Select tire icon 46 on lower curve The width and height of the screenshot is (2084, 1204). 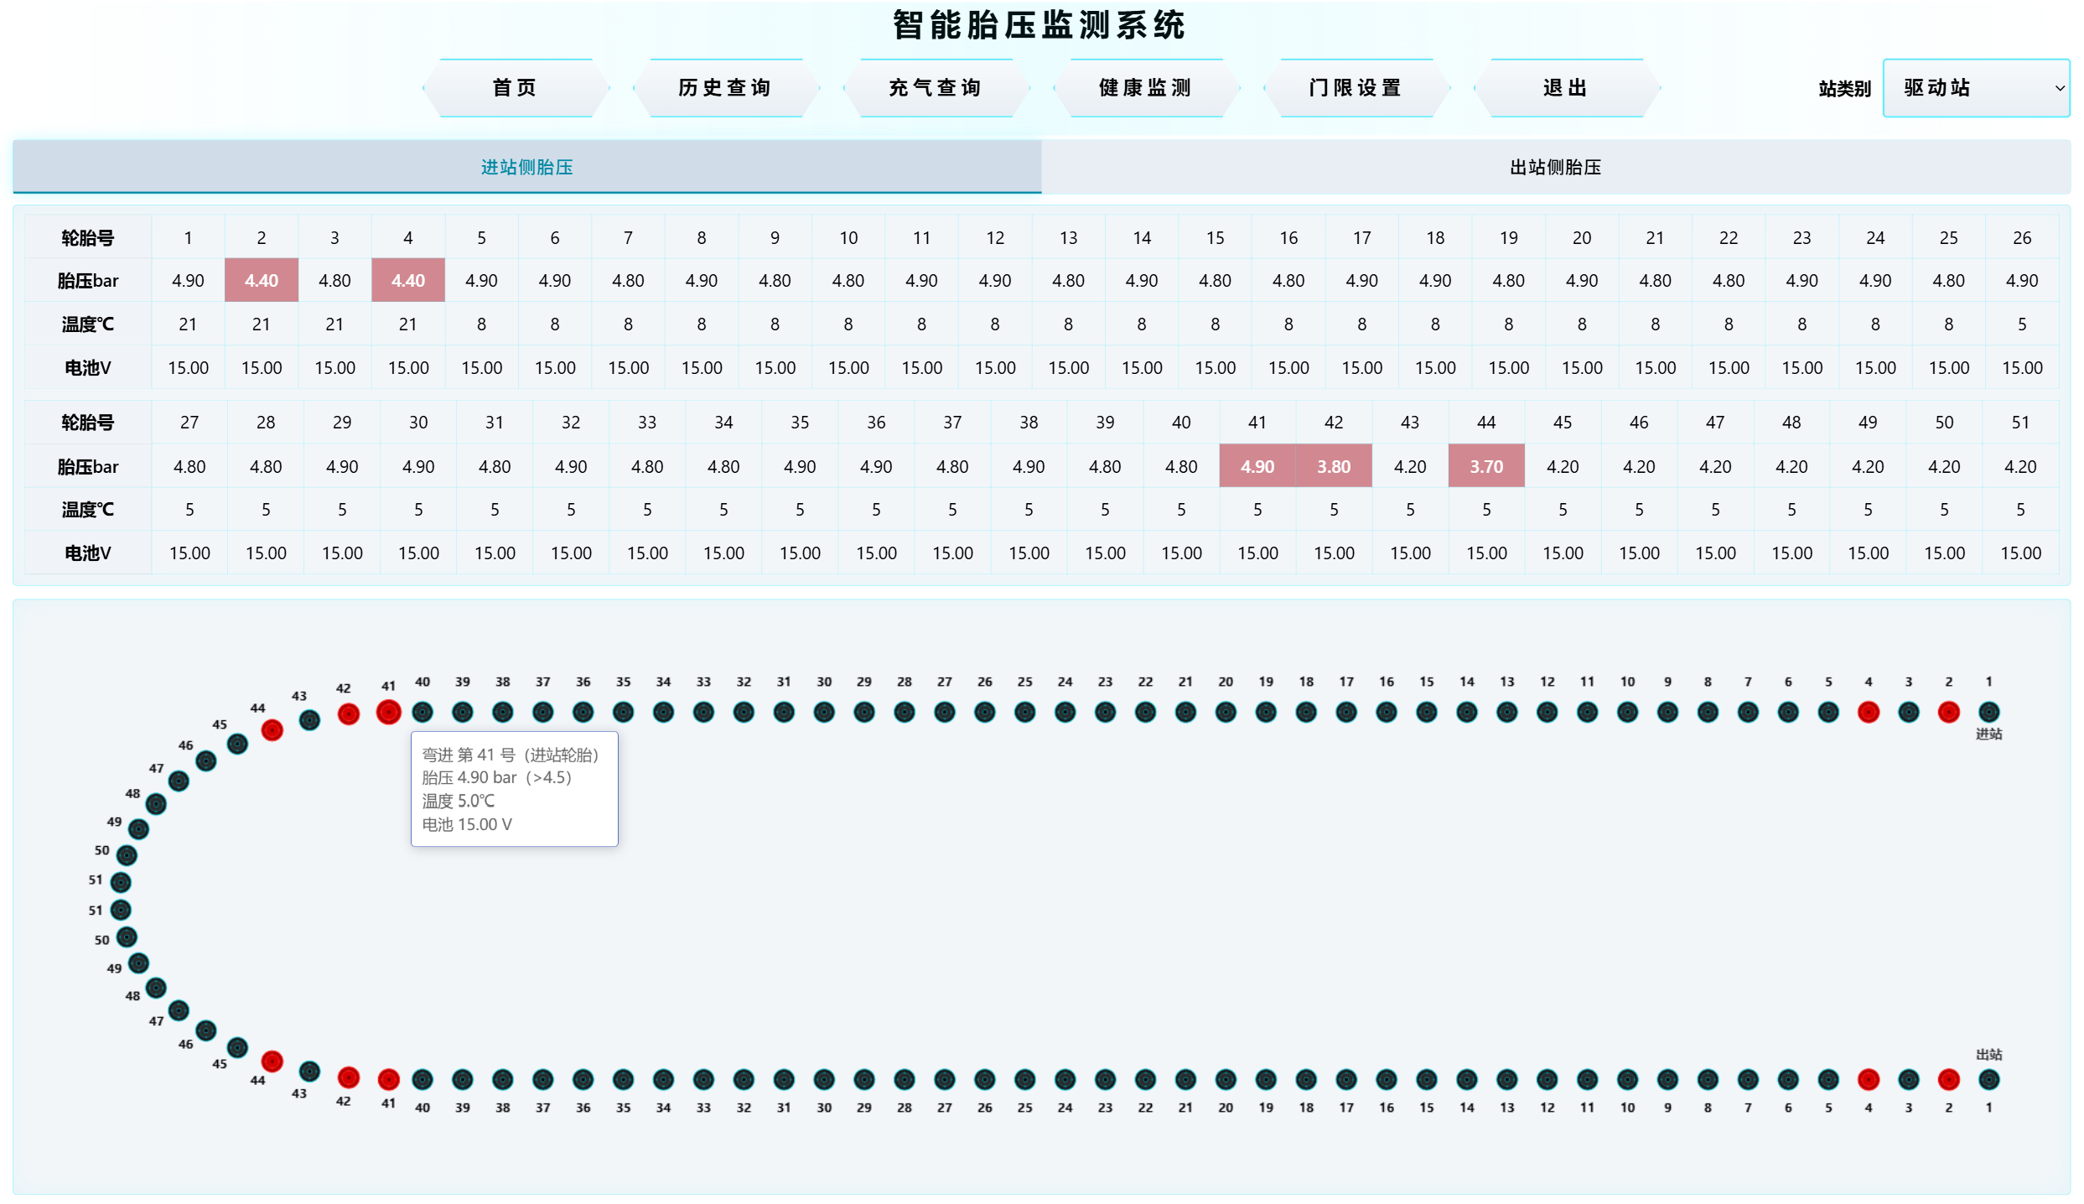tap(206, 1030)
